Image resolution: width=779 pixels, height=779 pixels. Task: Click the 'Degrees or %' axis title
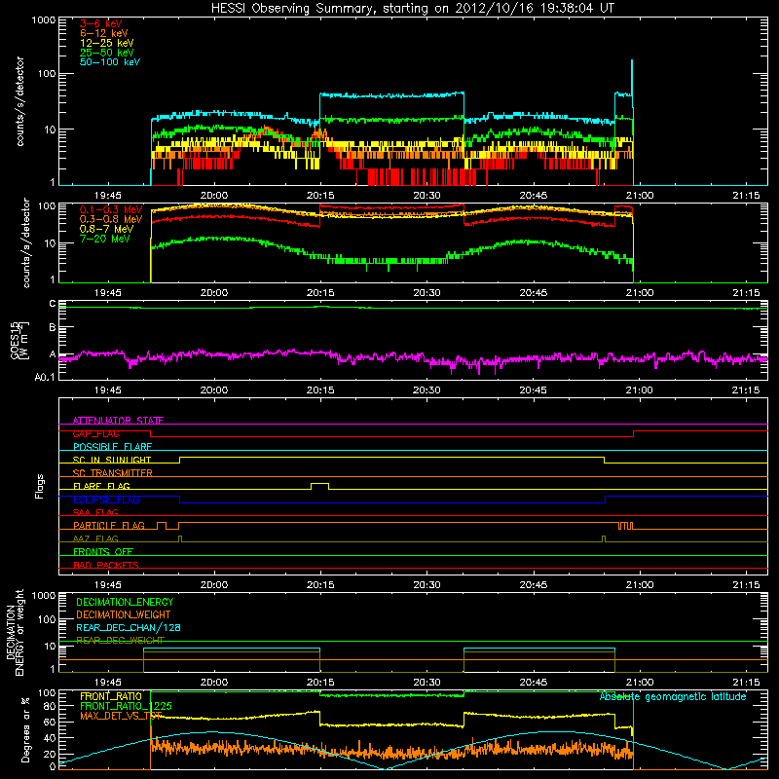pos(25,729)
